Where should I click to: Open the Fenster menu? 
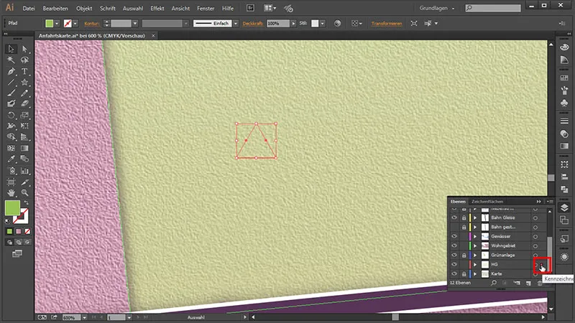(x=206, y=8)
